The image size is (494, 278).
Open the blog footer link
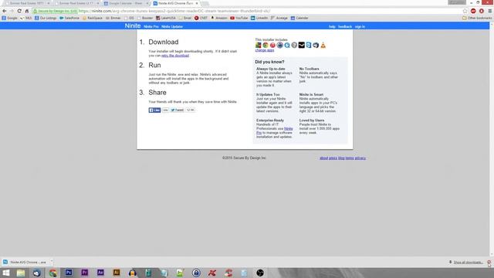[x=341, y=158]
